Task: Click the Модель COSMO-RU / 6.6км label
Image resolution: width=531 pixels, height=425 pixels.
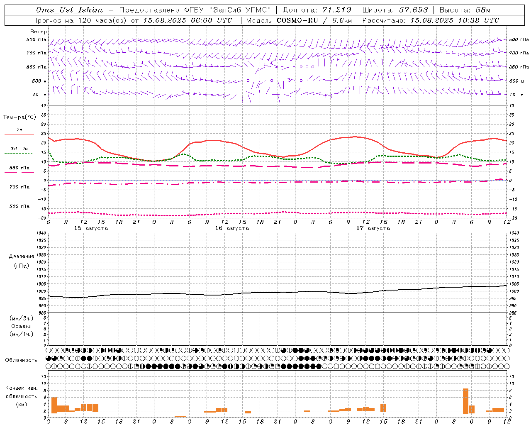Action: point(299,20)
